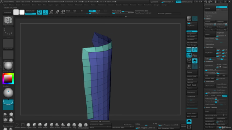Select the ClayBuildup brush icon
232x130 pixels.
28,125
